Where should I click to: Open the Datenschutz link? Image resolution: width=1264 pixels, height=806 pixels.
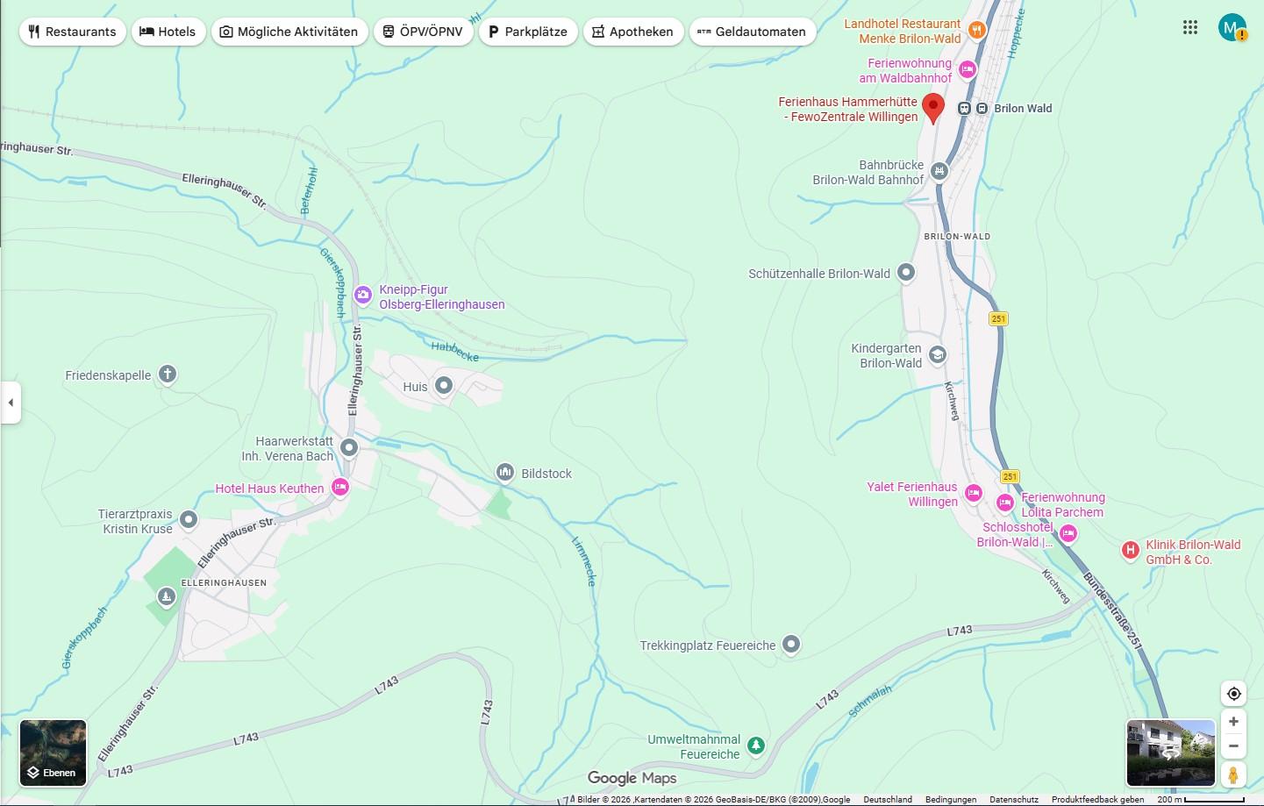(x=1013, y=800)
